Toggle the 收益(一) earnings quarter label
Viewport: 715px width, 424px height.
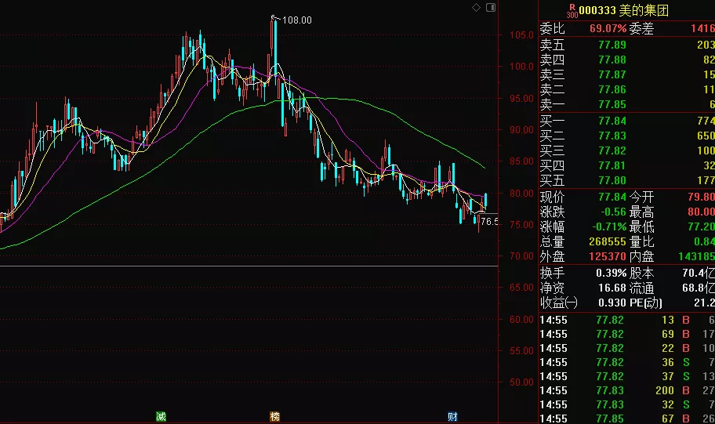[x=559, y=303]
